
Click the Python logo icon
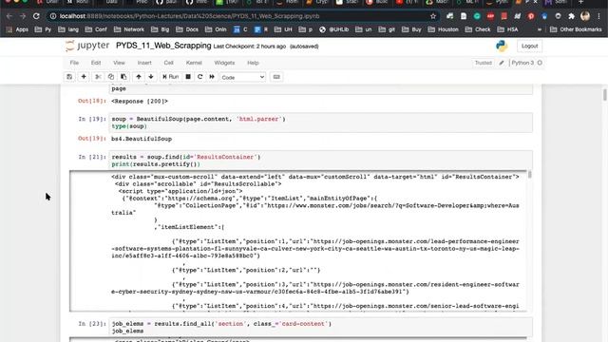[x=502, y=47]
